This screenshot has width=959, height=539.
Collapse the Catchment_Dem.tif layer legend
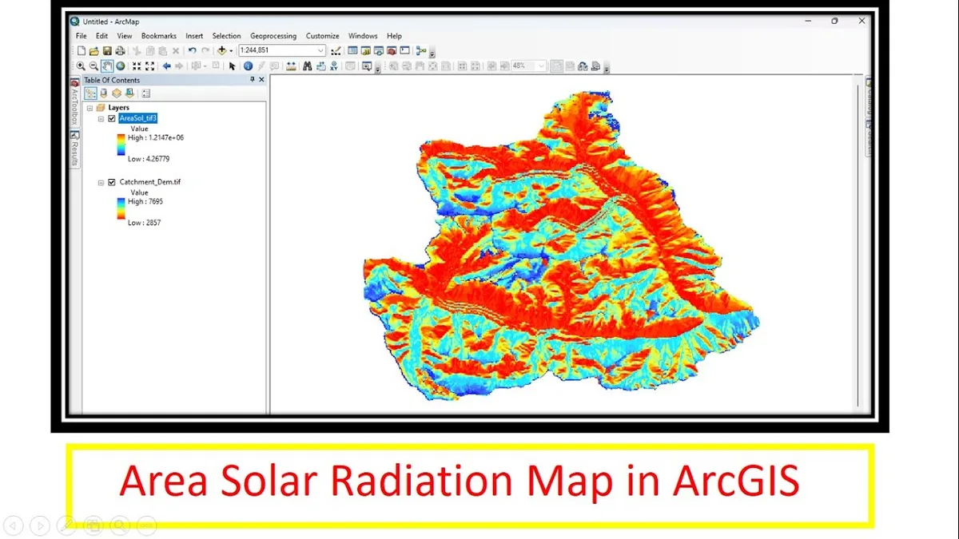click(x=101, y=182)
